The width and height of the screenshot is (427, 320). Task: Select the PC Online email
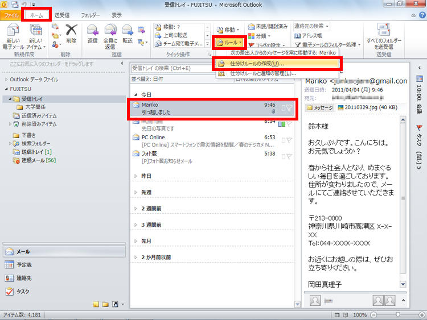coord(212,141)
